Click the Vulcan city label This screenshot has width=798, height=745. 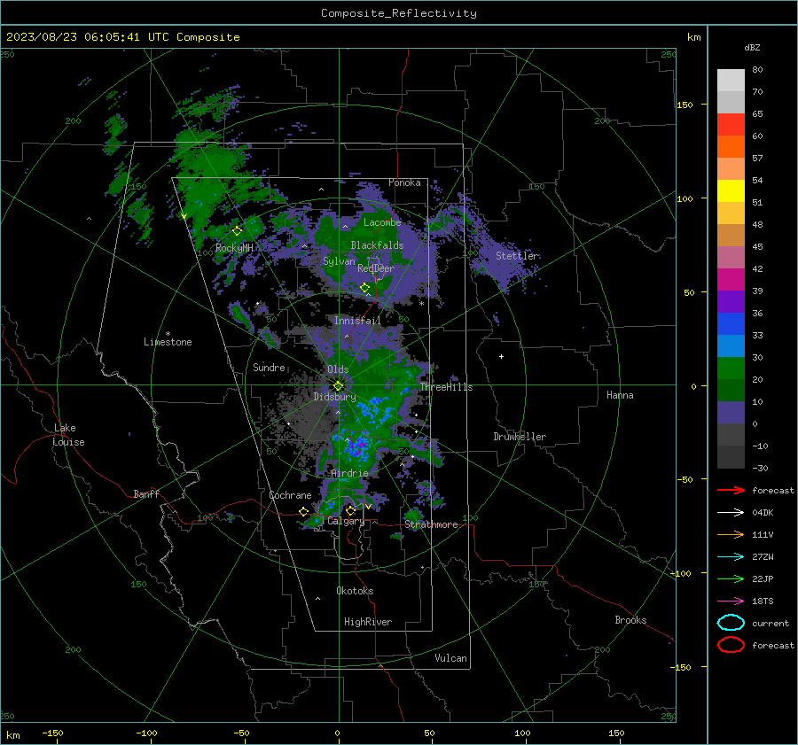pos(450,658)
